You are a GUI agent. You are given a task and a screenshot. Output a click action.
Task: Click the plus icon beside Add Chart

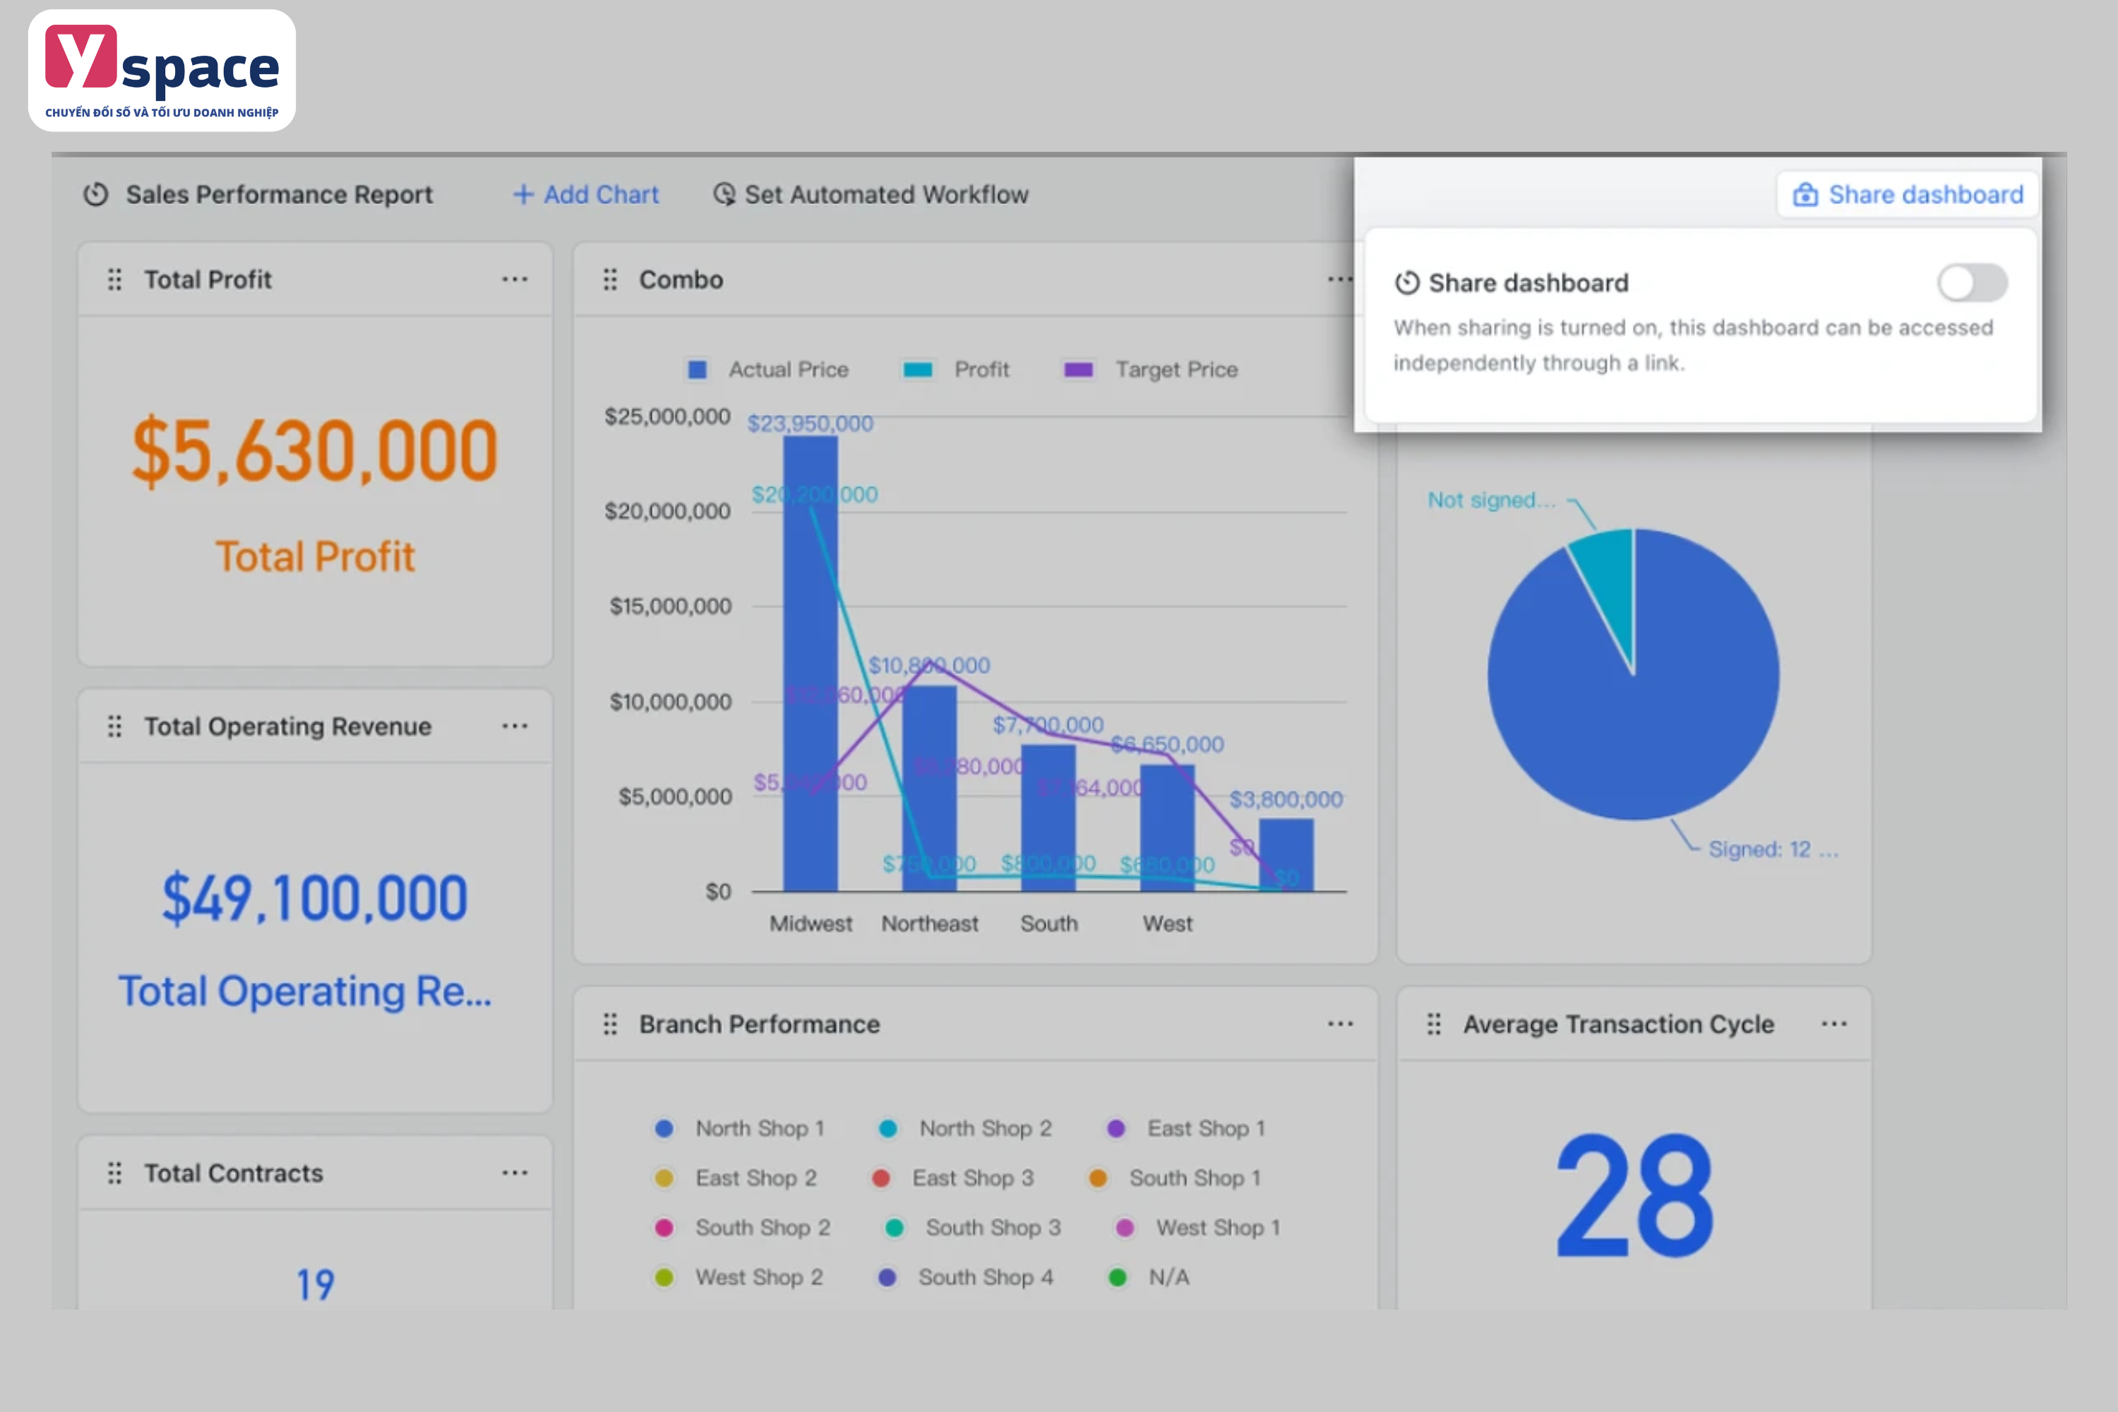coord(523,195)
